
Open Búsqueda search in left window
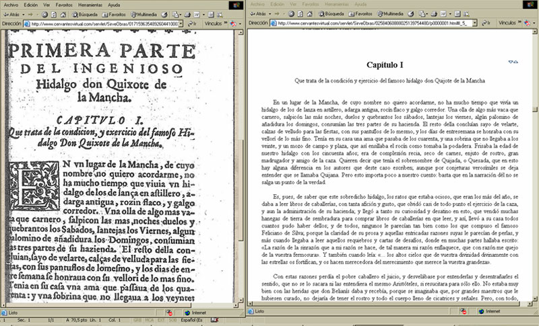(85, 15)
